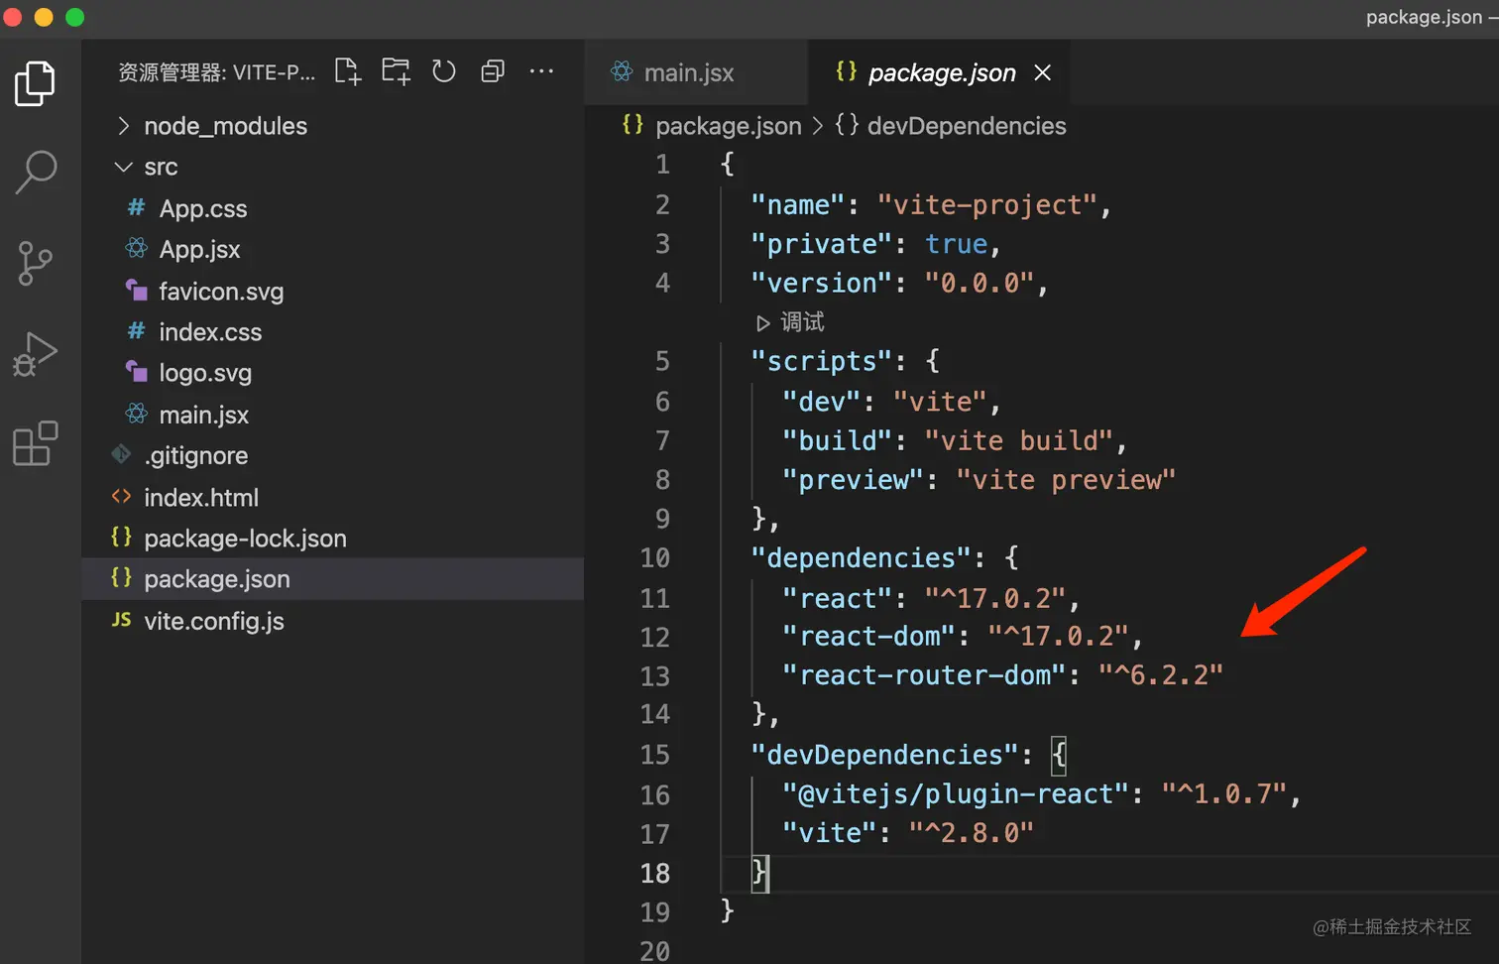The height and width of the screenshot is (964, 1499).
Task: Click the green macOS fullscreen button
Action: (75, 17)
